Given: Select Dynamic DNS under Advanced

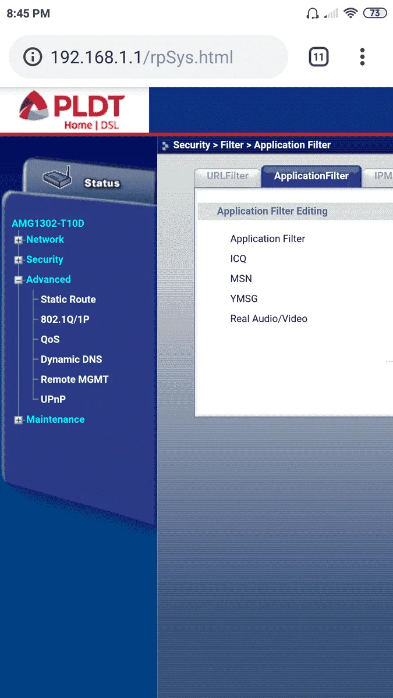Looking at the screenshot, I should point(71,359).
